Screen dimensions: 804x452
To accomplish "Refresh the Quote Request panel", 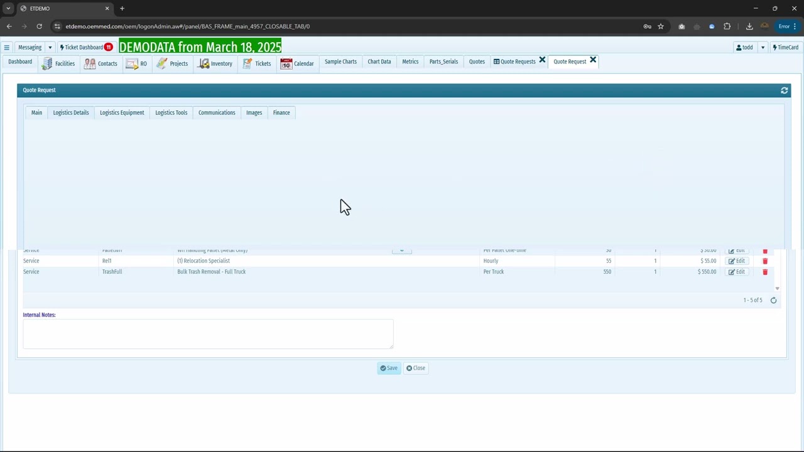I will pyautogui.click(x=784, y=90).
